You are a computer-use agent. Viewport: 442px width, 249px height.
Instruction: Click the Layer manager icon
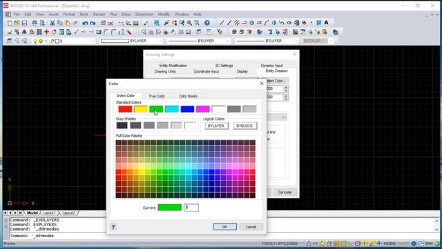[x=10, y=41]
